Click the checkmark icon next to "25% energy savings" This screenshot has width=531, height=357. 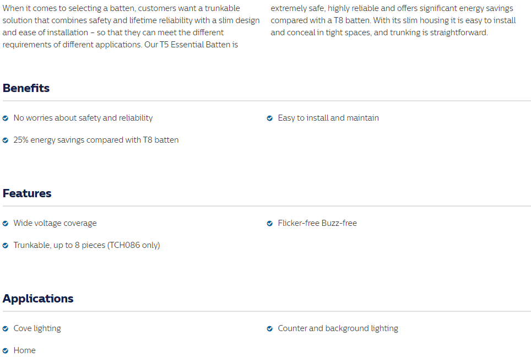coord(6,140)
